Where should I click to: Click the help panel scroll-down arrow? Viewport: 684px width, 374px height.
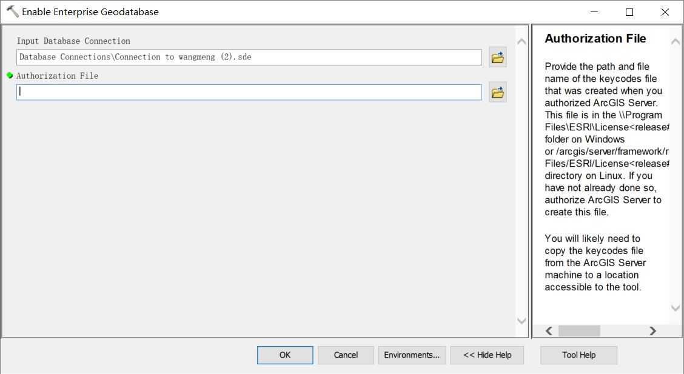coord(676,308)
